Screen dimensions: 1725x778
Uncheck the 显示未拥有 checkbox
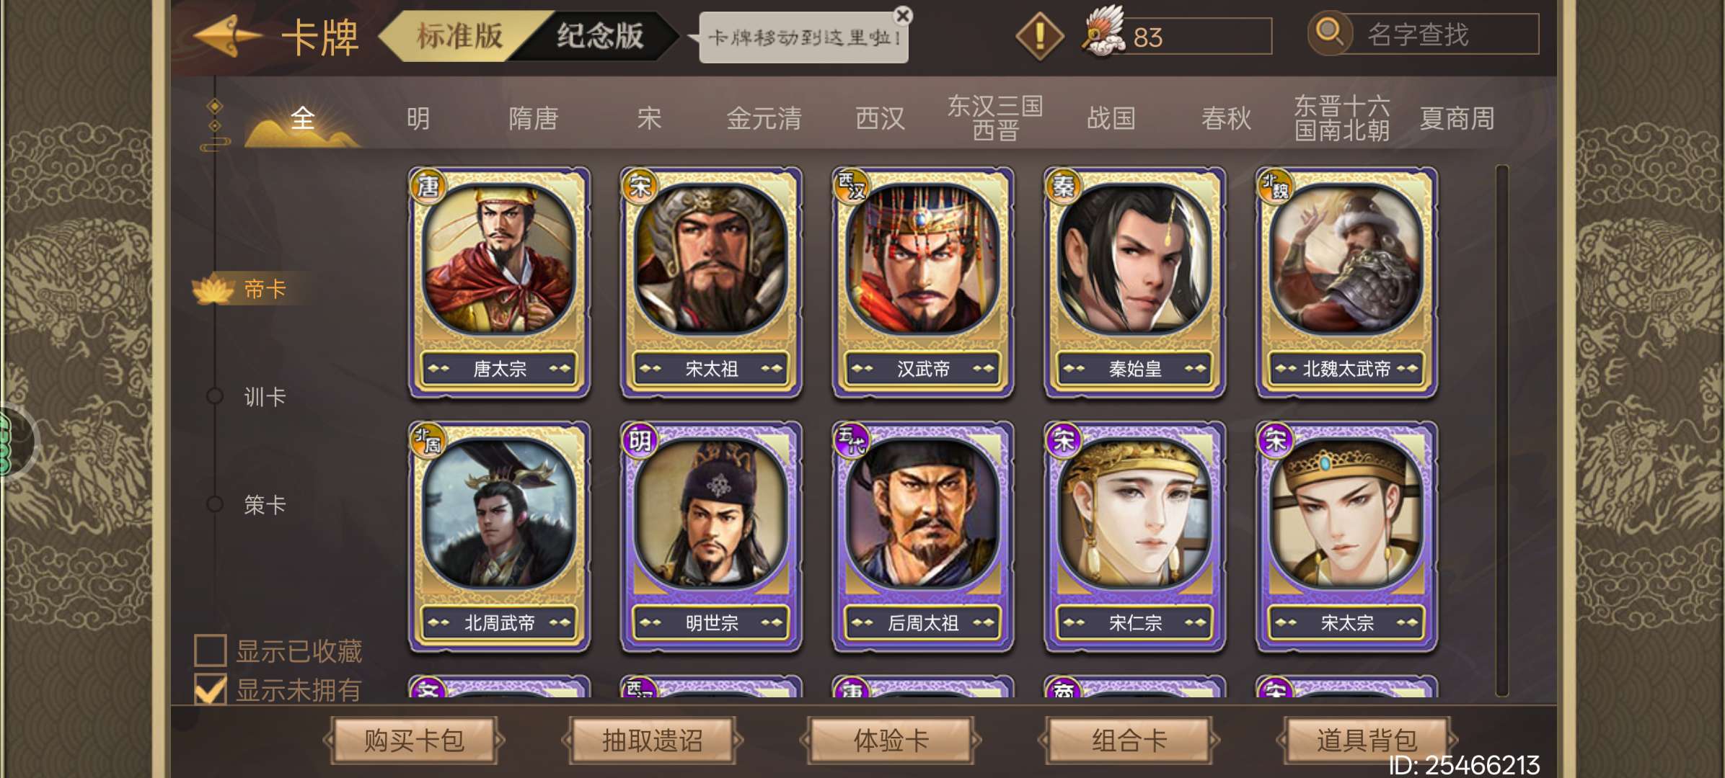tap(211, 689)
